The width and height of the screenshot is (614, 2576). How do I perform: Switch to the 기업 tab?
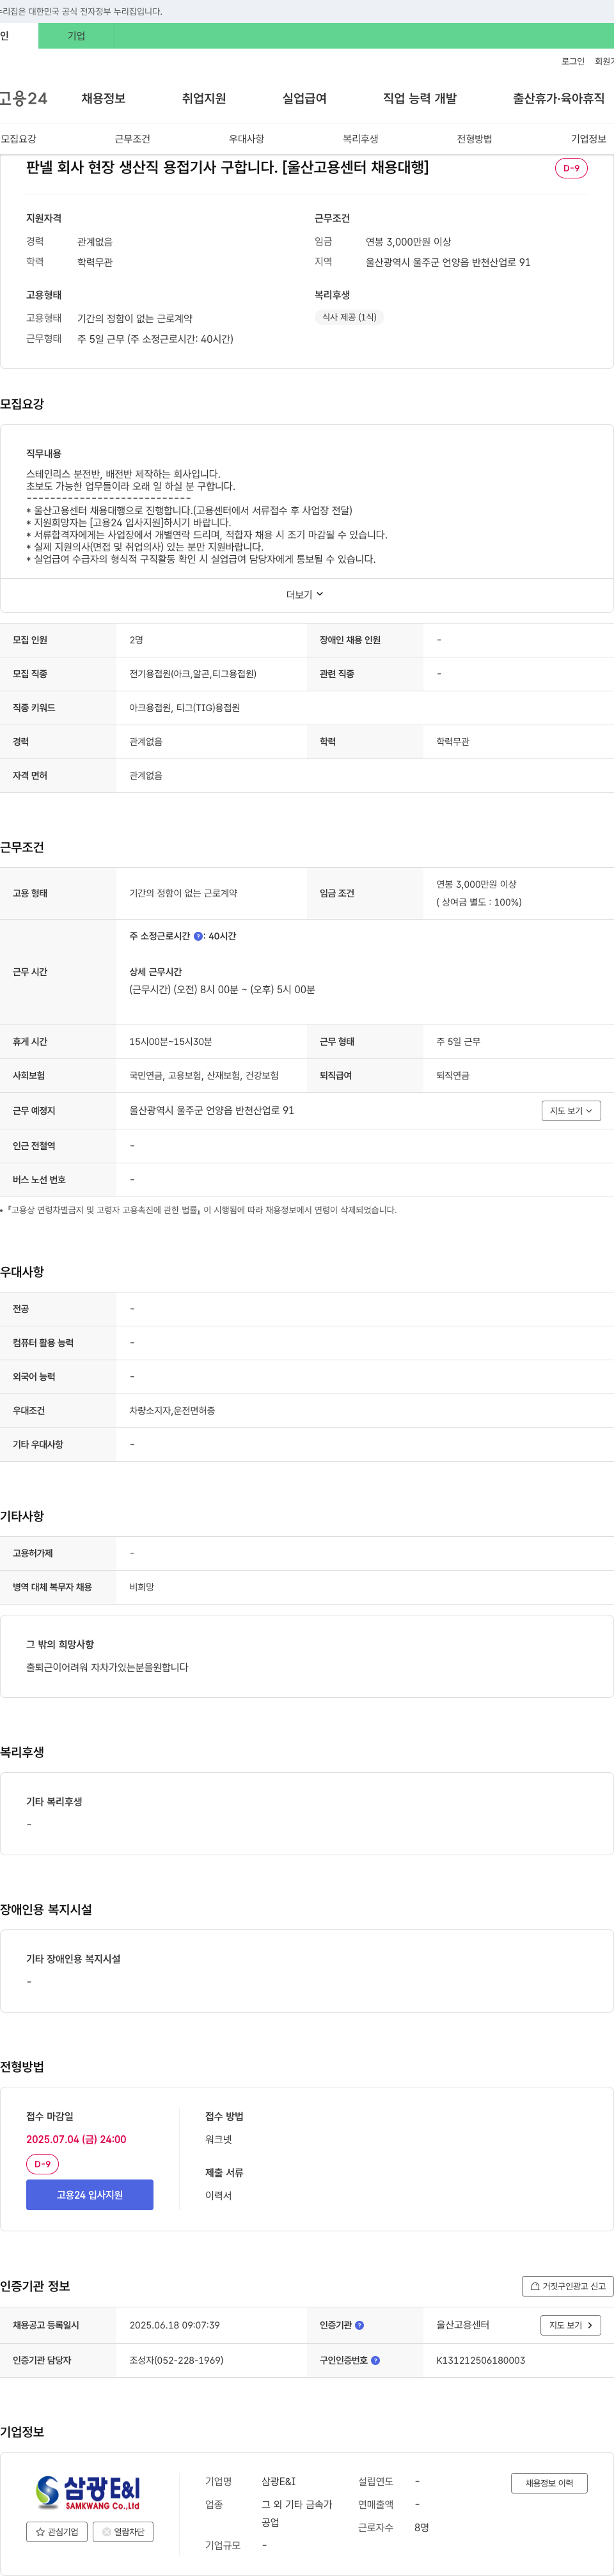pyautogui.click(x=76, y=36)
